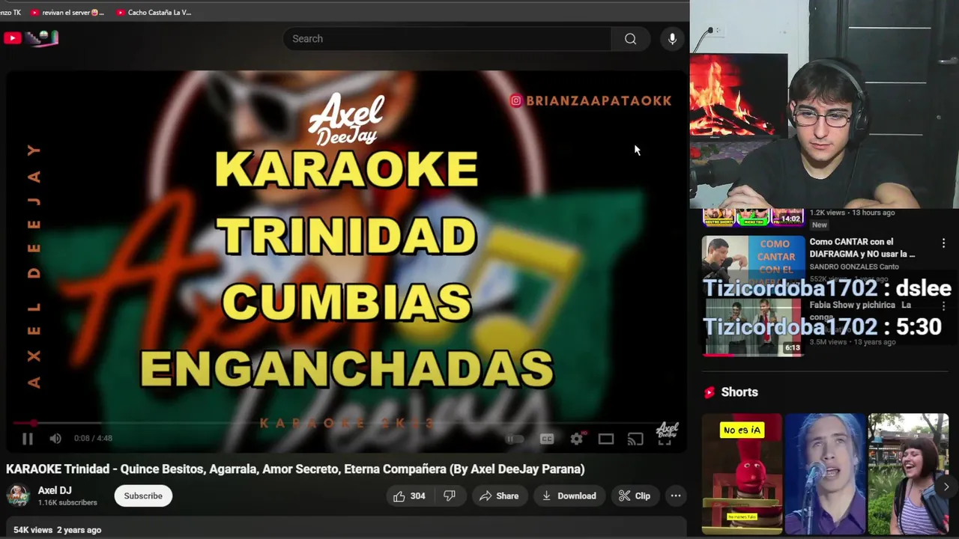The height and width of the screenshot is (539, 959).
Task: Click the Shorts section icon
Action: pyautogui.click(x=710, y=392)
